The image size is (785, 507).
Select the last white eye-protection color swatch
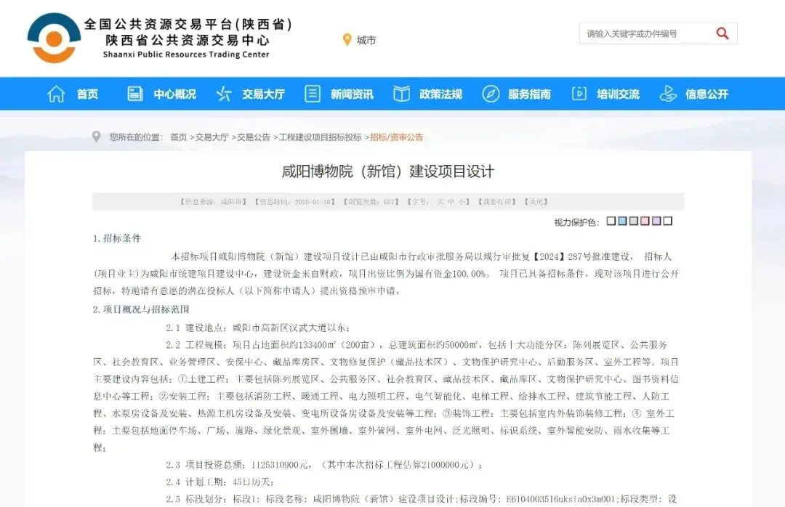667,221
